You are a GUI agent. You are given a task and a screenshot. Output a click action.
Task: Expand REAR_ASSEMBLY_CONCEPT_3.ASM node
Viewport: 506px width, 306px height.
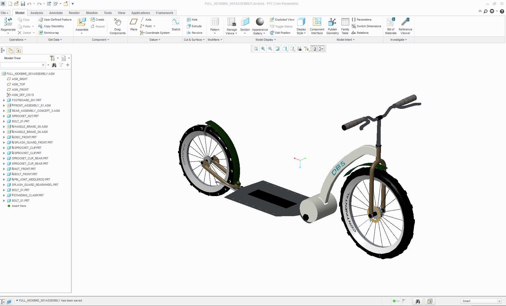(x=4, y=111)
